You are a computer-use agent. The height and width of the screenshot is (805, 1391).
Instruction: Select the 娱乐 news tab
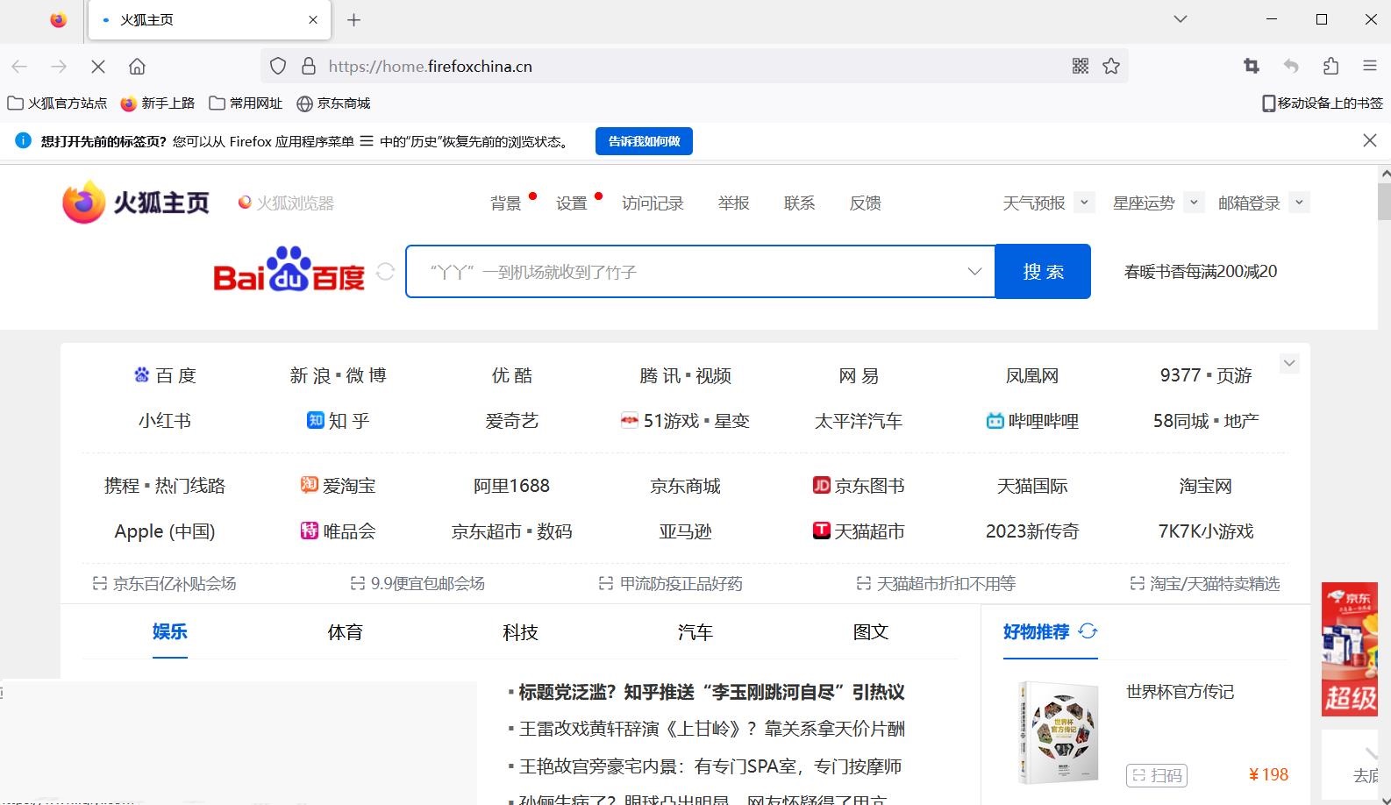[170, 632]
